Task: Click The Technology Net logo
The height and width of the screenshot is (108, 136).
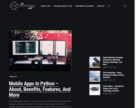Action: (x=23, y=6)
